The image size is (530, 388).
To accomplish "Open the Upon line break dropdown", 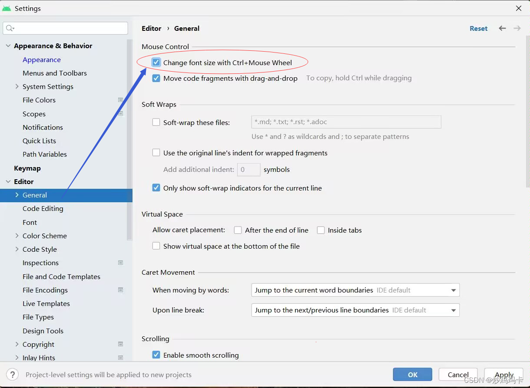I will click(x=355, y=310).
